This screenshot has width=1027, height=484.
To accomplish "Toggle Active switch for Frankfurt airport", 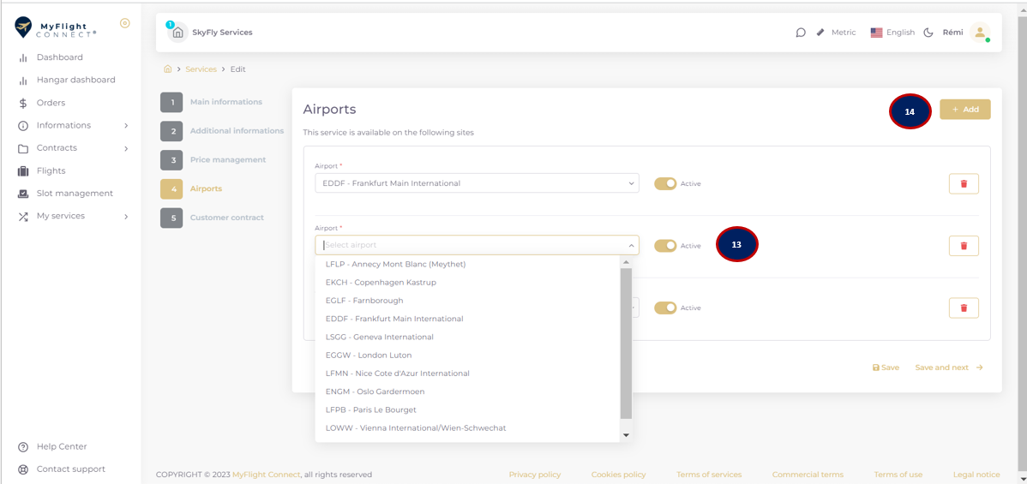I will pyautogui.click(x=665, y=183).
